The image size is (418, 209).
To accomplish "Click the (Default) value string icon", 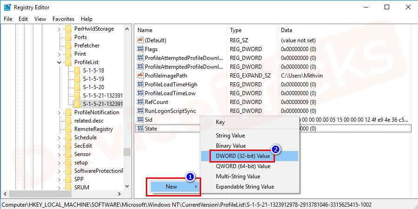I will [140, 40].
